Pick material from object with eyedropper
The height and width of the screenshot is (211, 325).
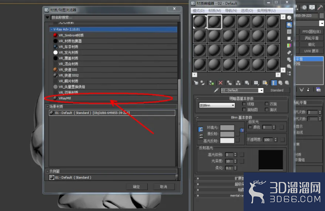tap(216, 90)
